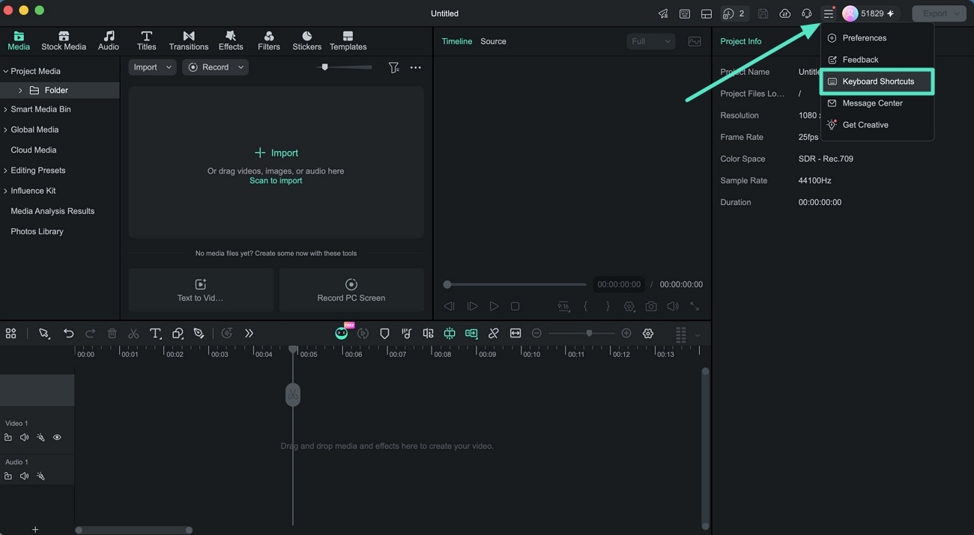The width and height of the screenshot is (974, 535).
Task: Select the selection arrow tool in timeline toolbar
Action: tap(44, 334)
